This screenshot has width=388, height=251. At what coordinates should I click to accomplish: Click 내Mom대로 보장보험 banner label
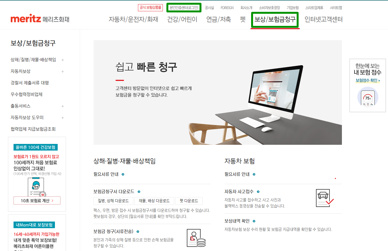(34, 225)
